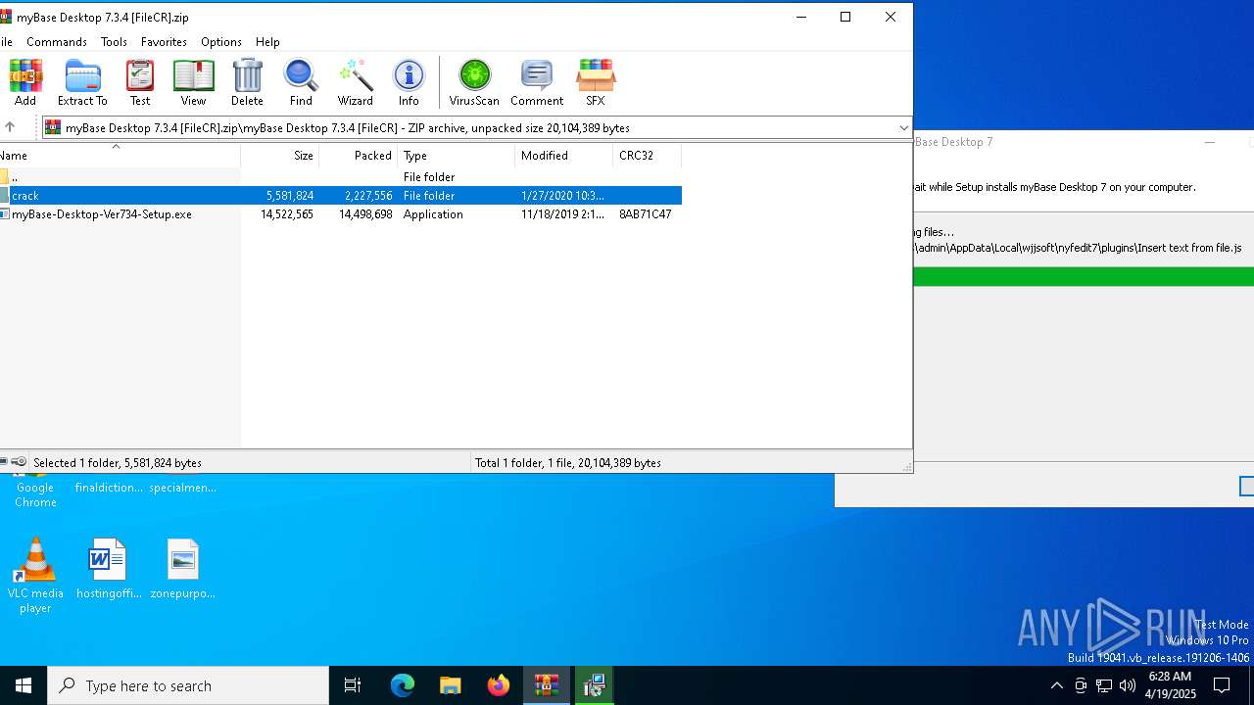Open Task View on taskbar

tap(353, 685)
